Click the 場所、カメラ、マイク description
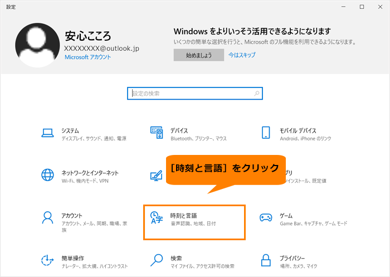The image size is (390, 277). (x=299, y=266)
